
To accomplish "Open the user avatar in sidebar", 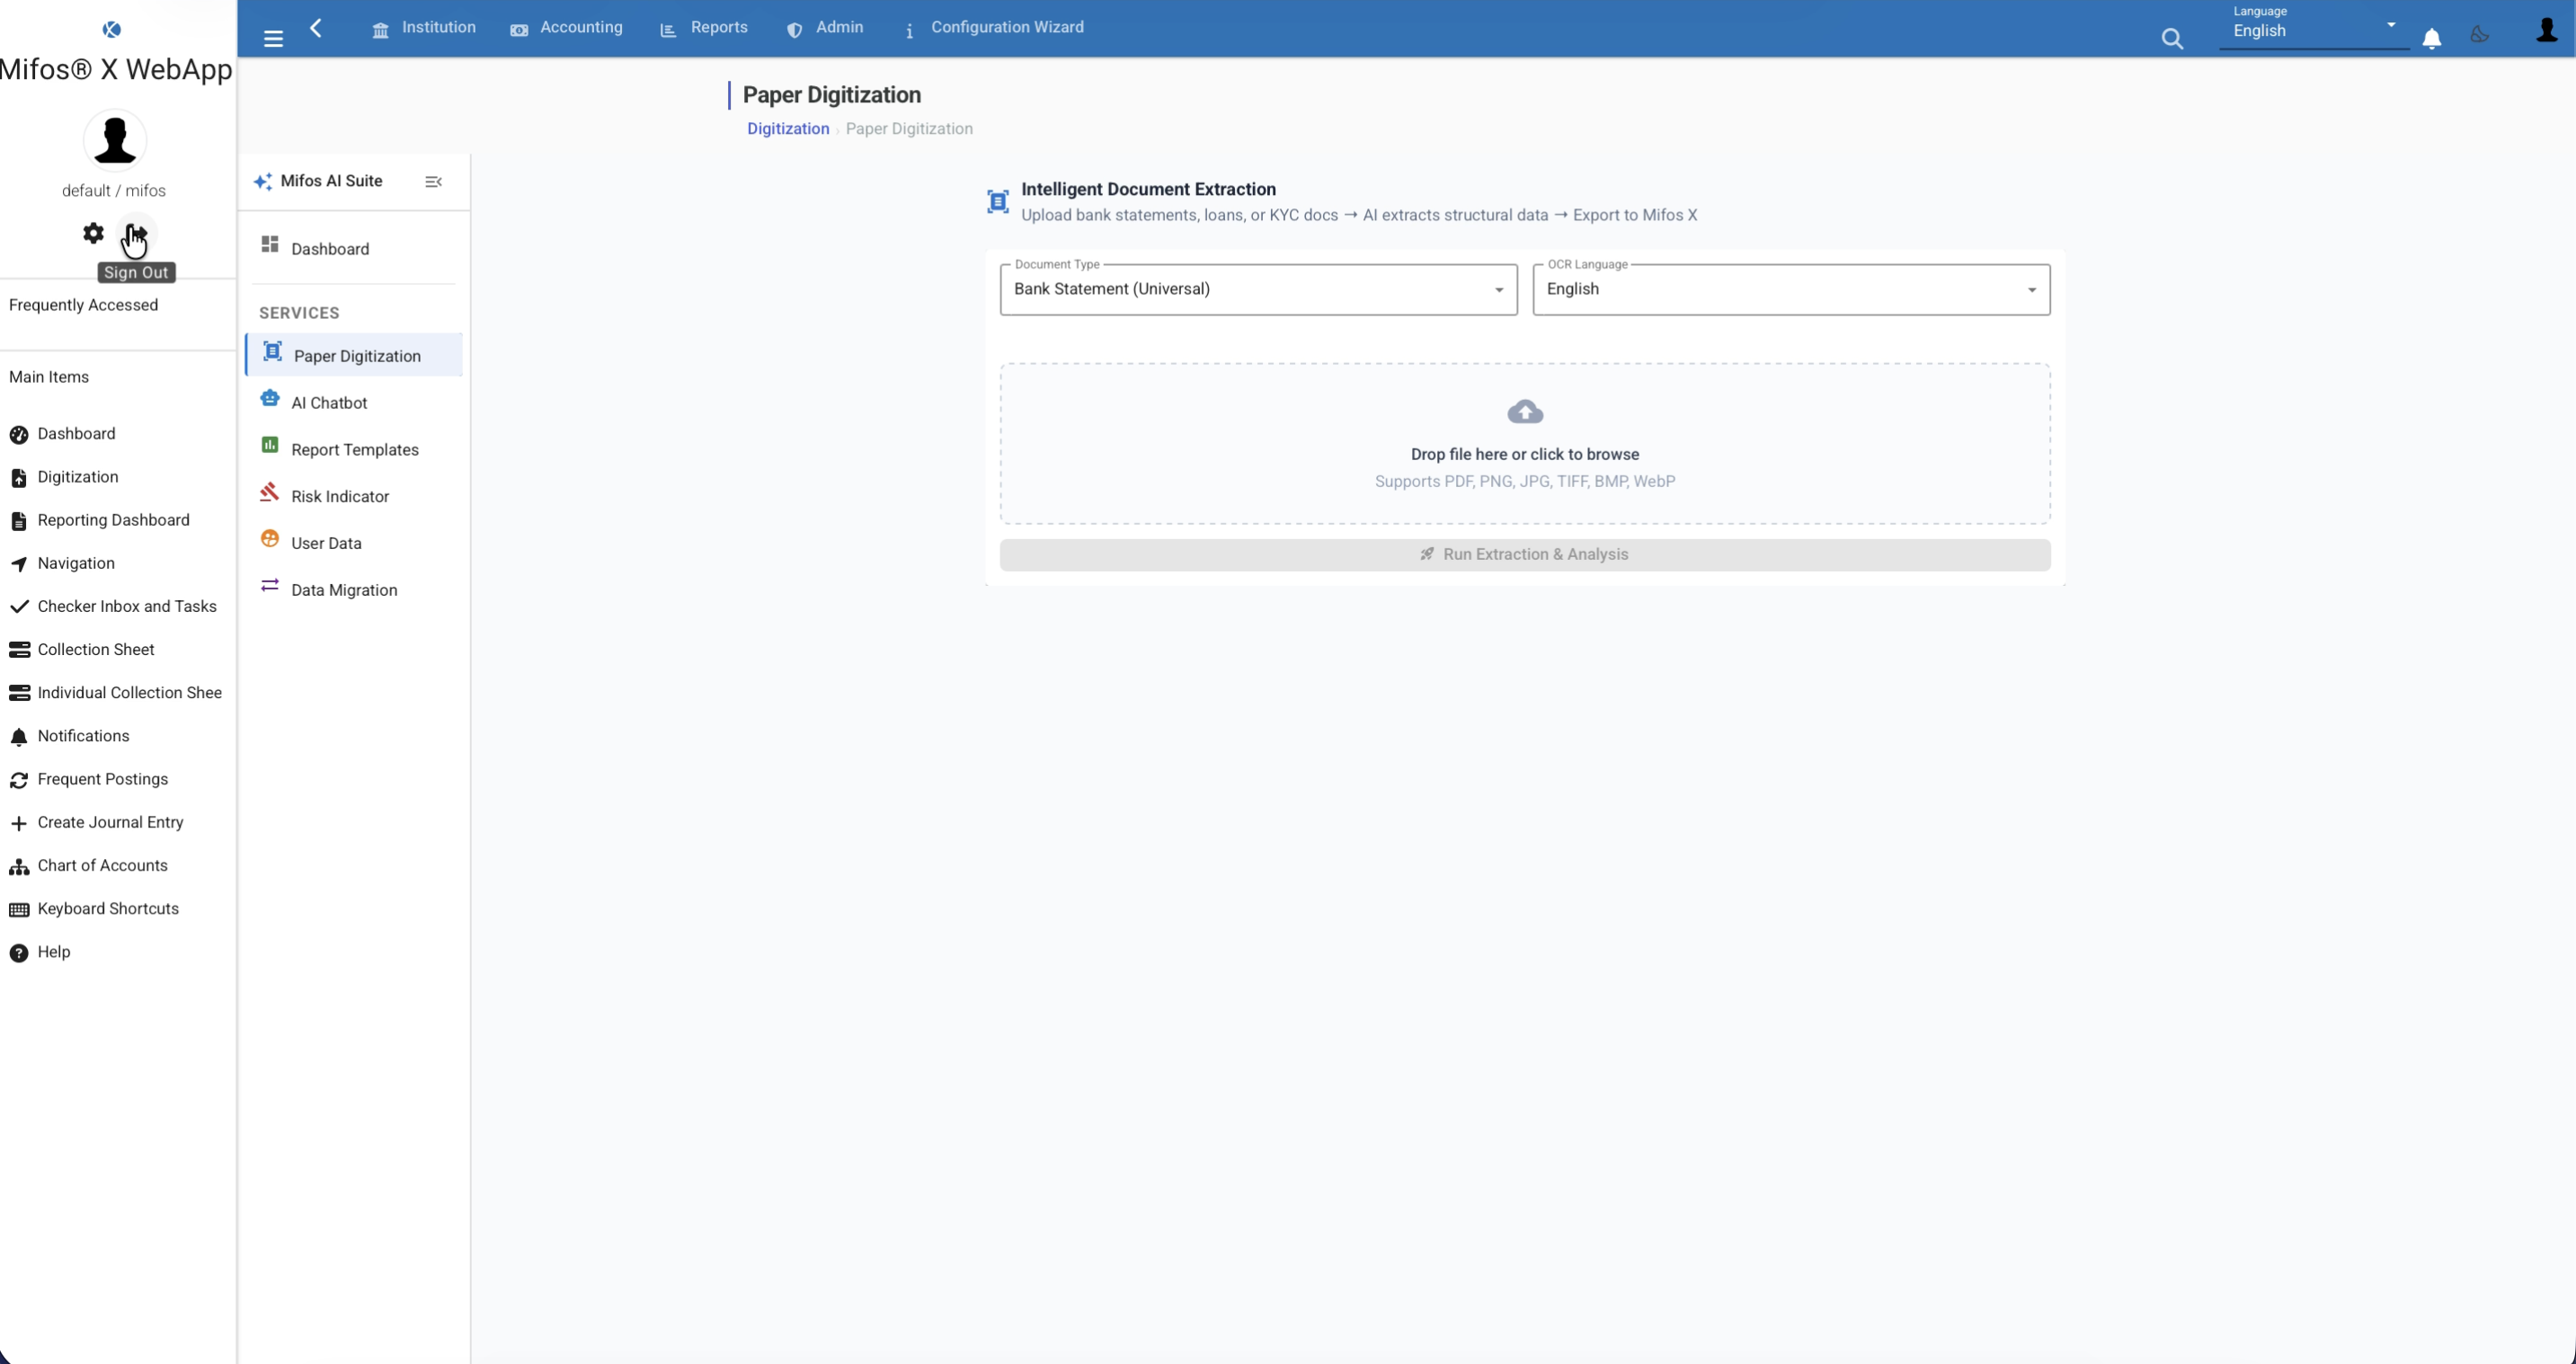I will 115,140.
